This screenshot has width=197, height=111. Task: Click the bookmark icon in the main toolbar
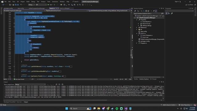point(83,5)
